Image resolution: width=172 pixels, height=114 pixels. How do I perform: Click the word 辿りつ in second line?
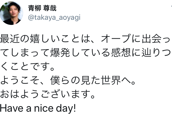[155, 53]
